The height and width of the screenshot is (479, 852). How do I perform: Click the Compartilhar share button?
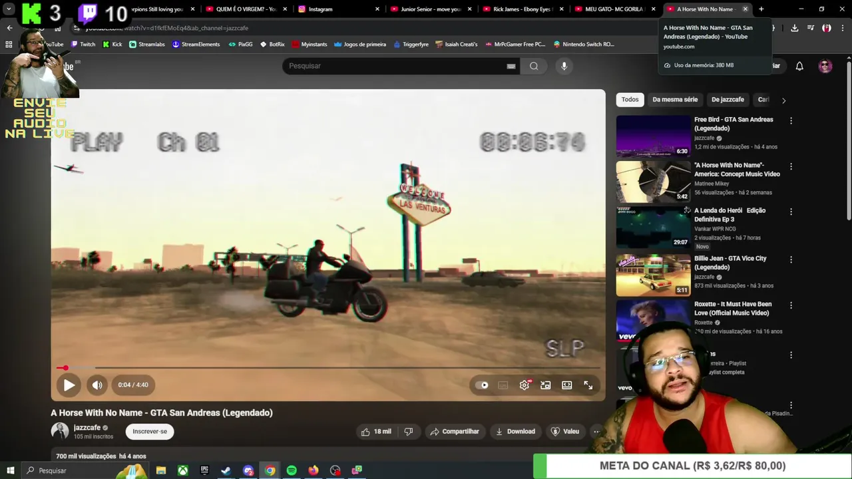pyautogui.click(x=455, y=432)
